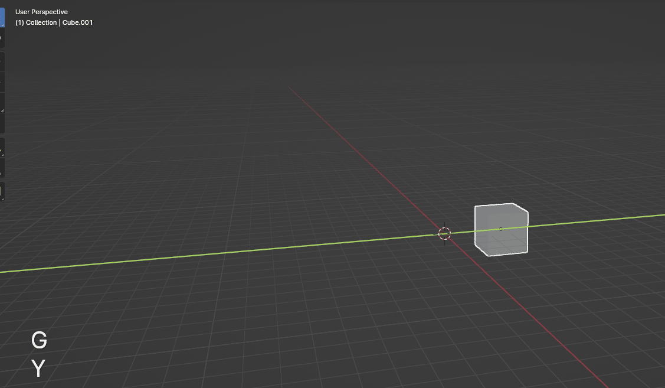
Task: Select the Annotate tool
Action: [x=1, y=147]
